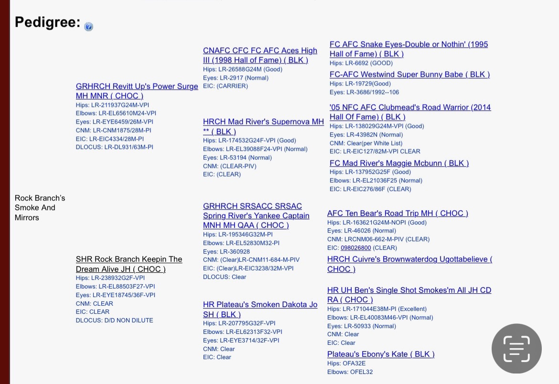Screen dimensions: 559x384
Task: Click CNM: (CLEAR-PIV) text
Action: tap(230, 166)
